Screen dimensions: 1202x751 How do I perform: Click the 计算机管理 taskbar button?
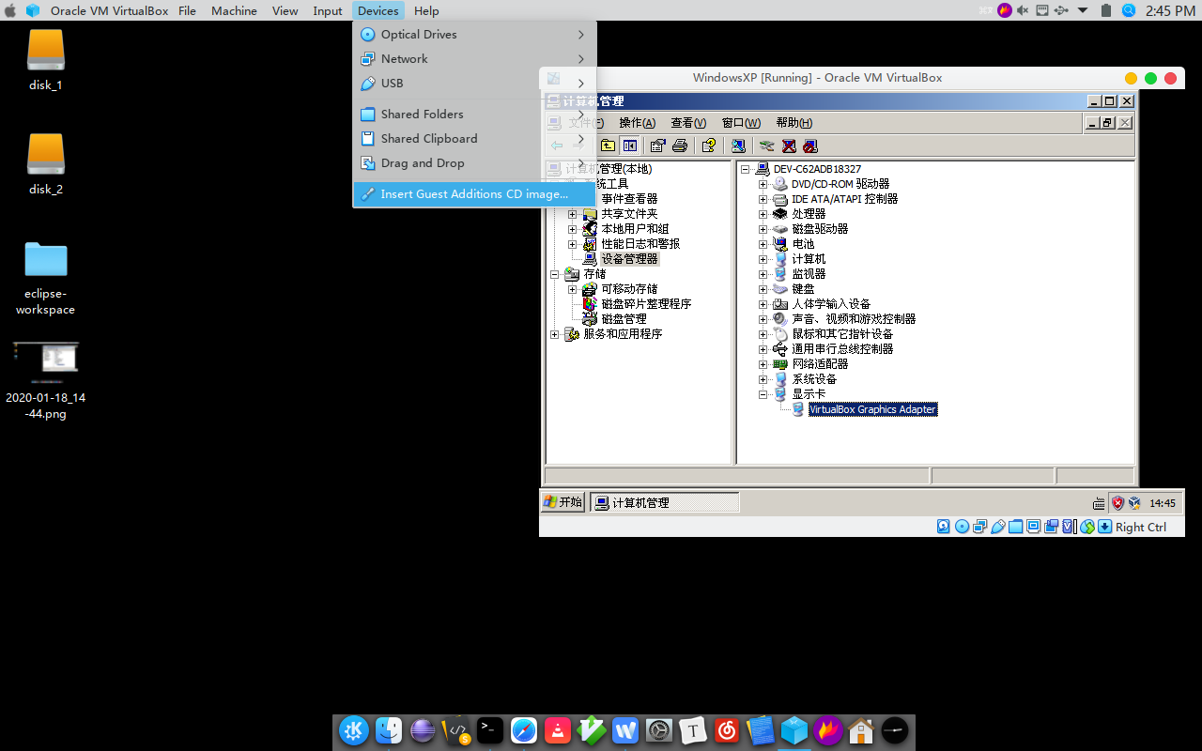pos(665,503)
